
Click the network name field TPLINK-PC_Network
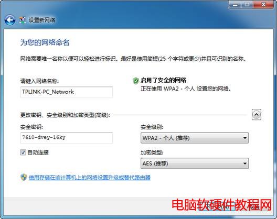point(67,92)
